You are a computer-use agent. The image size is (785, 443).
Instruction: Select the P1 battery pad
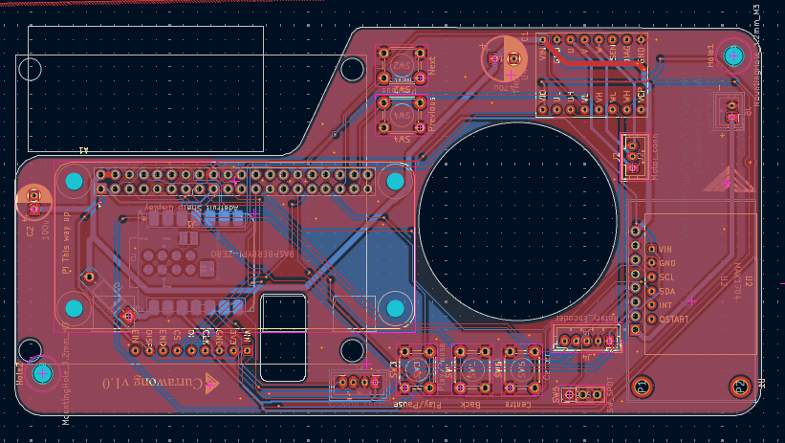tap(643, 387)
